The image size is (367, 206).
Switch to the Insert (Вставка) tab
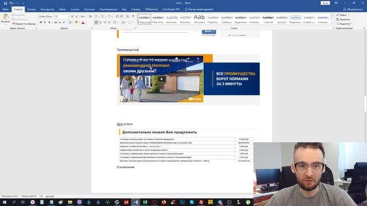tap(32, 9)
